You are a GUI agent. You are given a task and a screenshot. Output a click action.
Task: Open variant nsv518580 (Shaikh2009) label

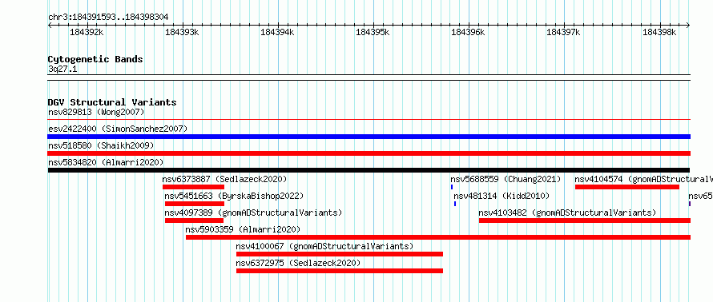(x=101, y=145)
